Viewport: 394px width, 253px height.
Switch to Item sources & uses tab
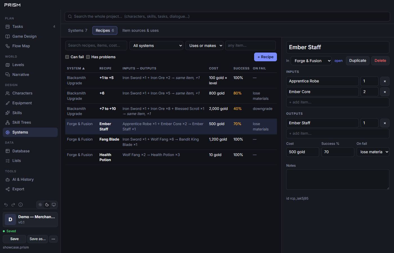coord(140,30)
